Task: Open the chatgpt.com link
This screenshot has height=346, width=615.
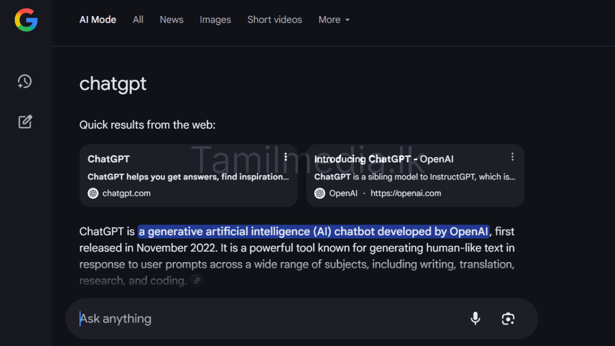Action: tap(126, 193)
